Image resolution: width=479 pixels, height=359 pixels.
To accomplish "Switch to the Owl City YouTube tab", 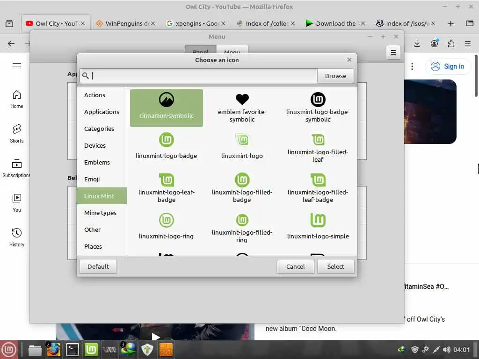I will [x=56, y=23].
